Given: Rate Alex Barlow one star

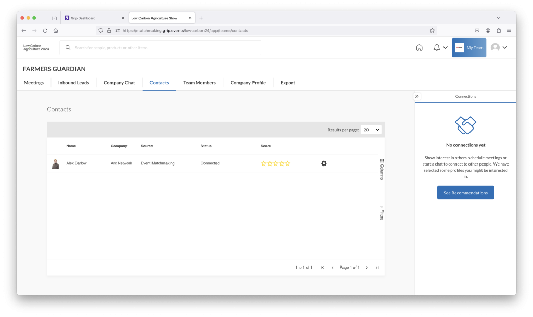Looking at the screenshot, I should pyautogui.click(x=264, y=163).
